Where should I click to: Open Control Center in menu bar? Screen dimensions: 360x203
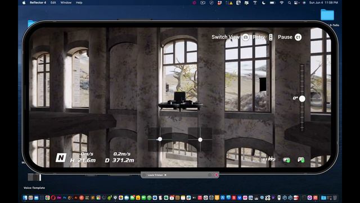pyautogui.click(x=296, y=3)
